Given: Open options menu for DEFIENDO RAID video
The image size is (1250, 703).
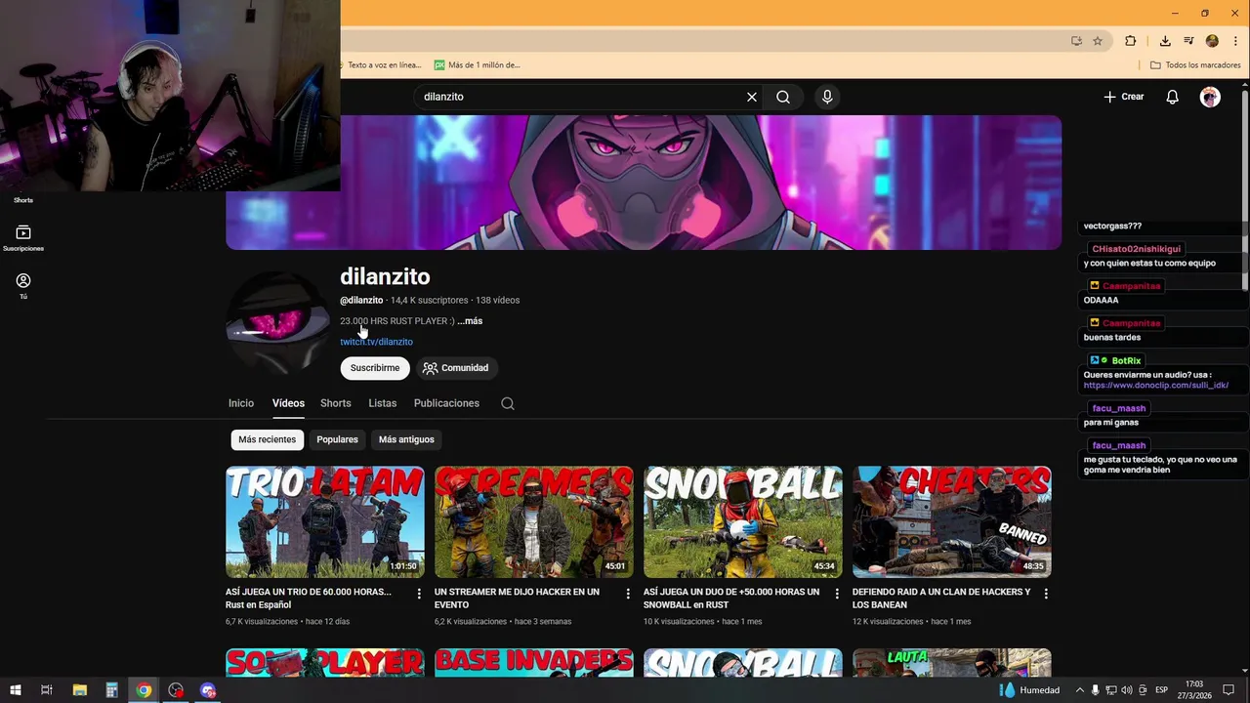Looking at the screenshot, I should click(x=1046, y=594).
